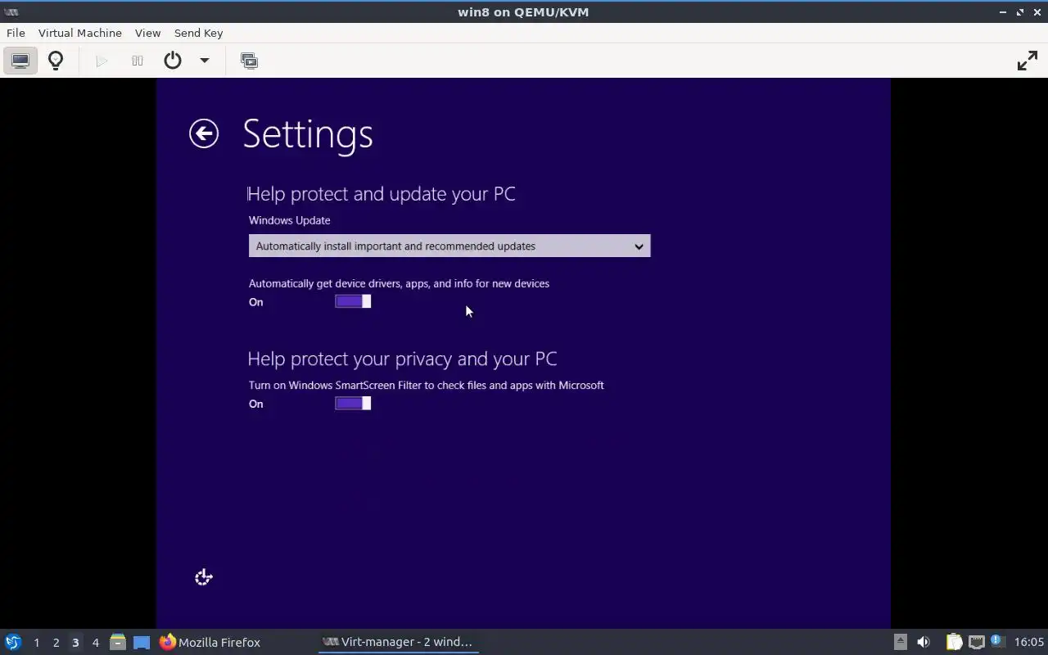The height and width of the screenshot is (655, 1048).
Task: Open the clipboard manager tray icon
Action: click(x=954, y=642)
